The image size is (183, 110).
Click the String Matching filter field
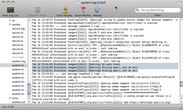click(157, 10)
